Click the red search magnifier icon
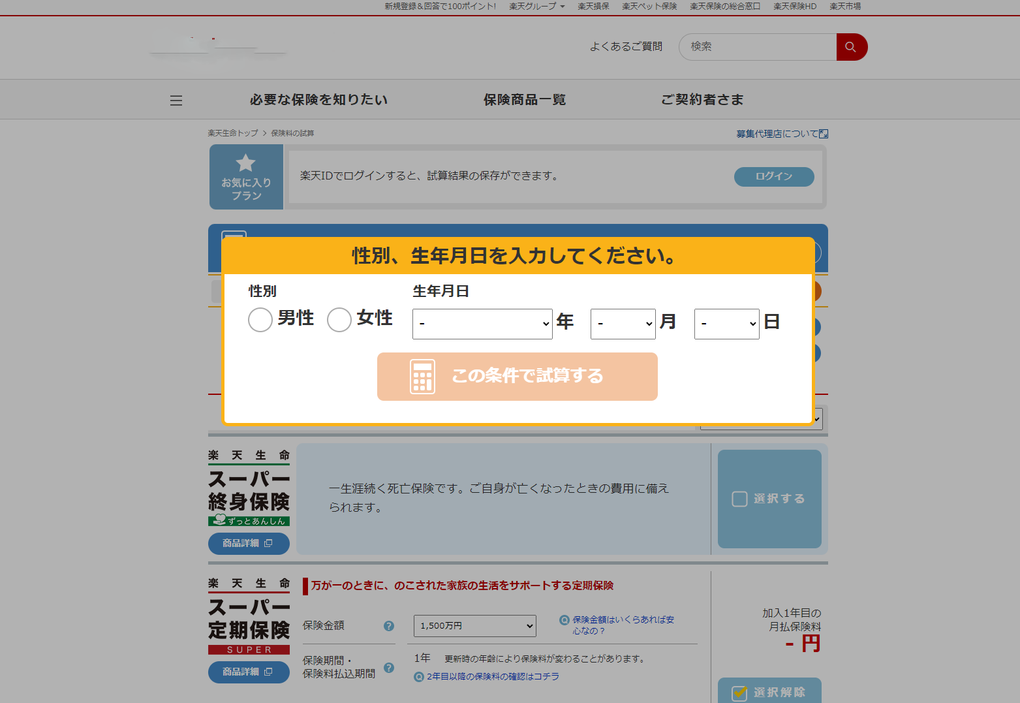The height and width of the screenshot is (703, 1020). click(851, 47)
